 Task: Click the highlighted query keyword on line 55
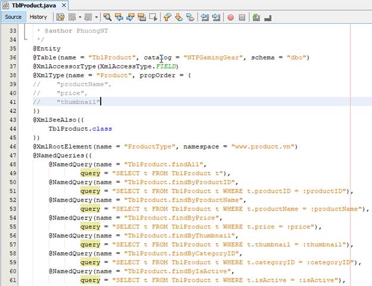pos(90,227)
